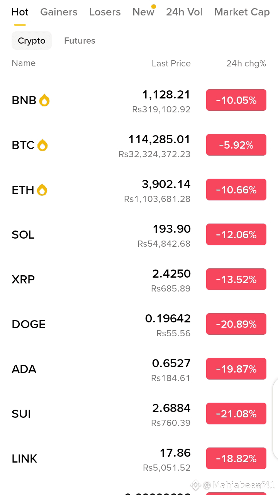The height and width of the screenshot is (495, 278).
Task: Open the SOL coin row
Action: click(x=139, y=235)
